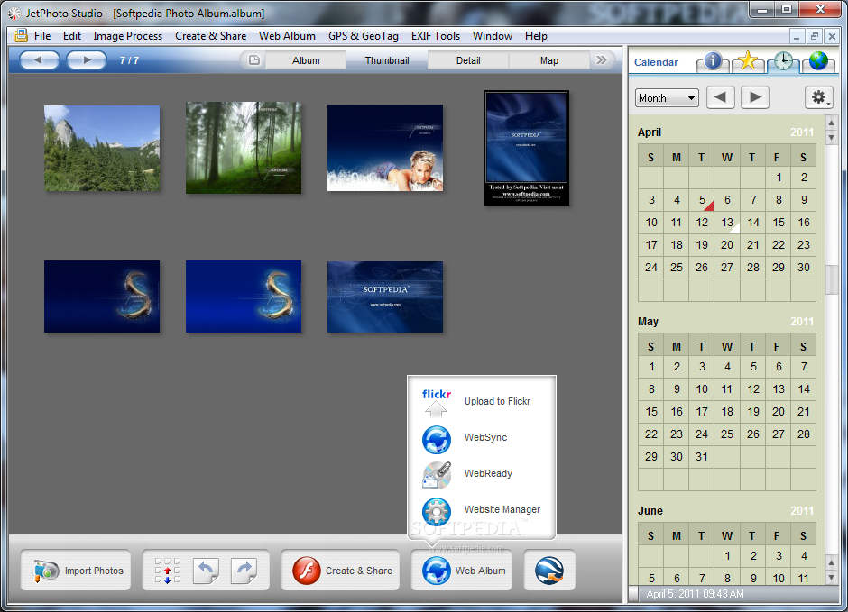Switch to the Map view tab
This screenshot has width=848, height=612.
pyautogui.click(x=548, y=60)
